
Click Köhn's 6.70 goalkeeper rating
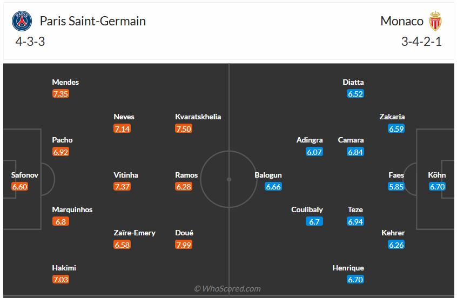(437, 187)
